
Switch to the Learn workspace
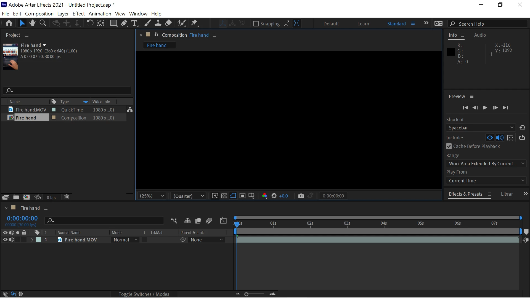tap(363, 24)
